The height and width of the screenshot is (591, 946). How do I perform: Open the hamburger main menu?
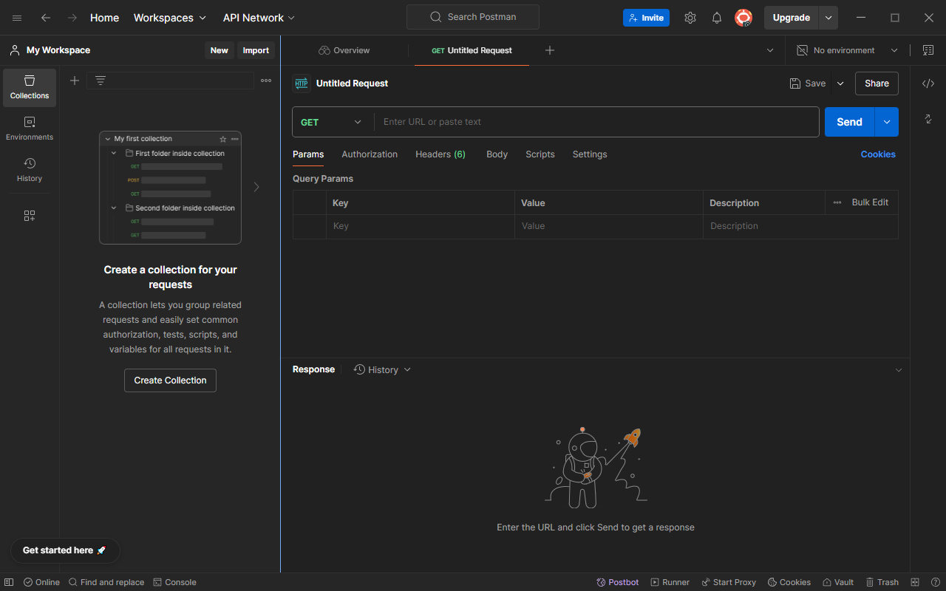tap(17, 18)
